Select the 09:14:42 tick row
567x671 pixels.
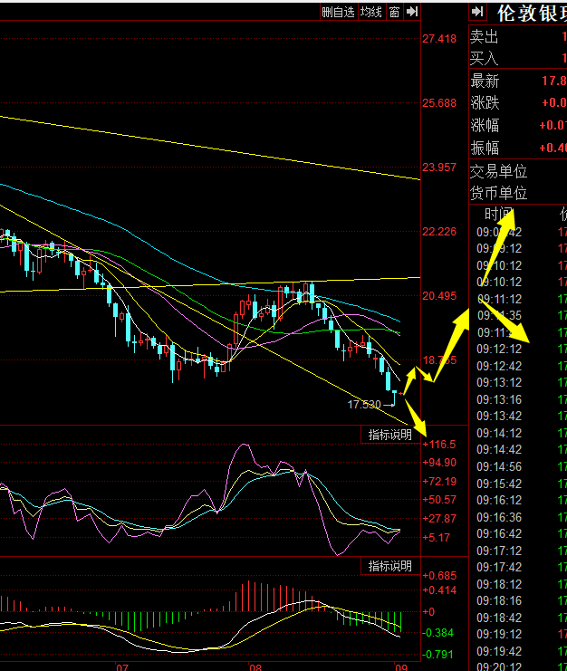(x=518, y=450)
